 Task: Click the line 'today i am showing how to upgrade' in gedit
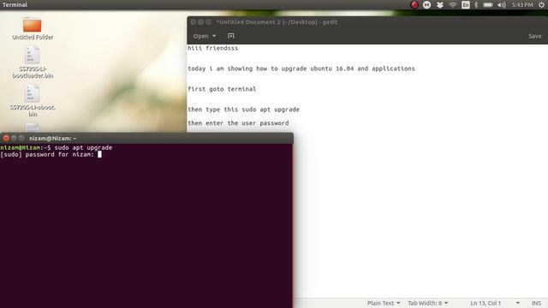click(301, 68)
